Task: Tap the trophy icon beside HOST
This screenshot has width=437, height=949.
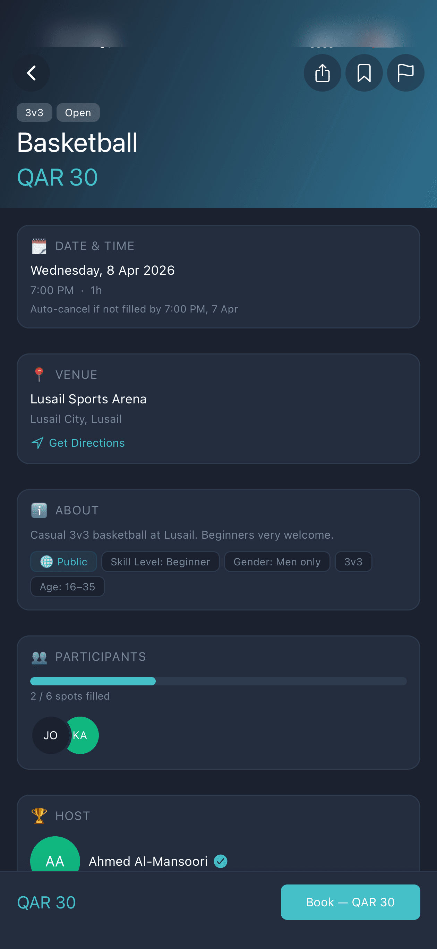Action: tap(39, 815)
